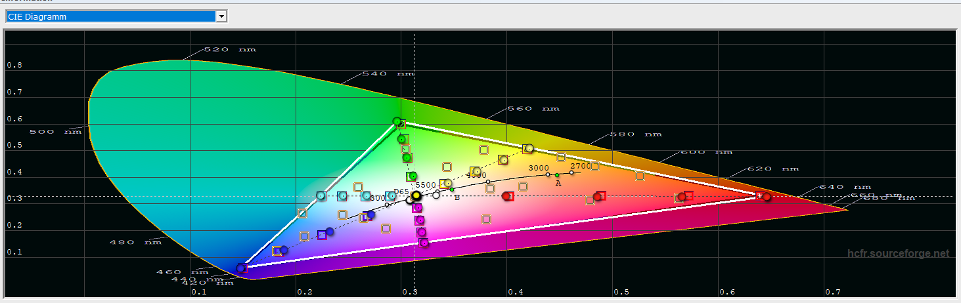This screenshot has height=303, width=961.
Task: Click the '580 nm' wavelength label
Action: 635,134
